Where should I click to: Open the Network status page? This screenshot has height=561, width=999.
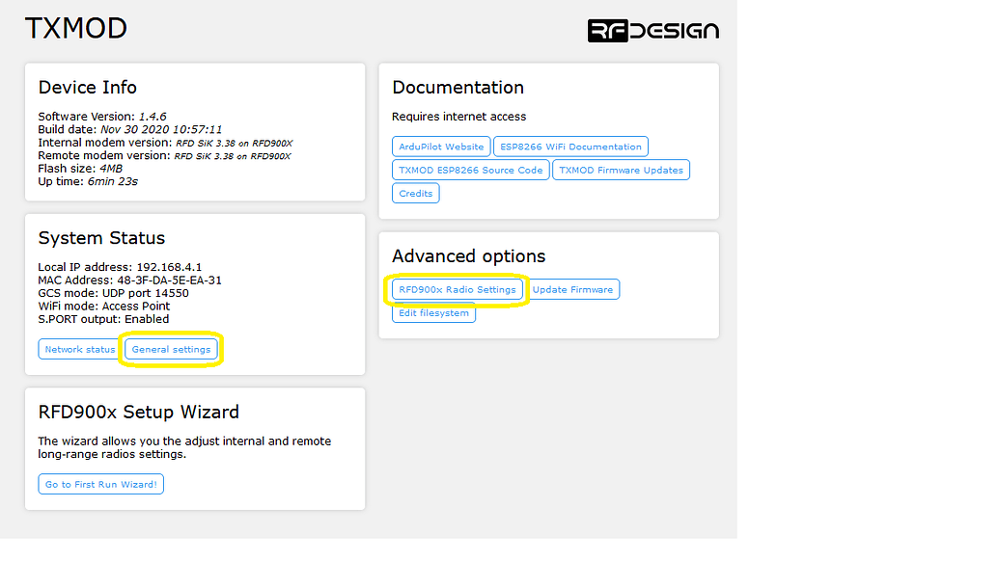pyautogui.click(x=80, y=349)
